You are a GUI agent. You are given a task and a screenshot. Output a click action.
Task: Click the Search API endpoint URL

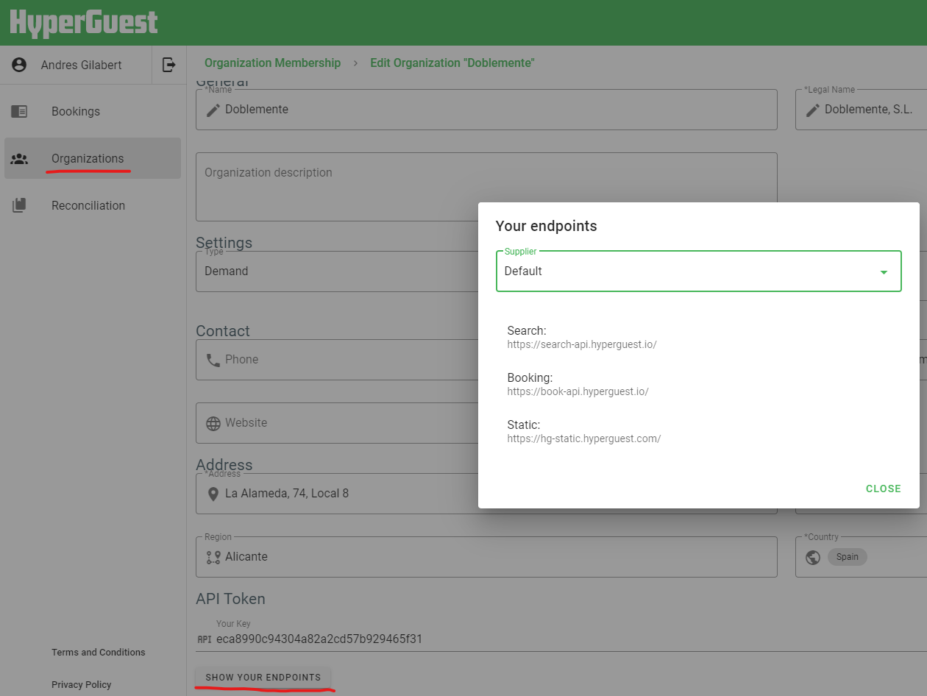[582, 344]
